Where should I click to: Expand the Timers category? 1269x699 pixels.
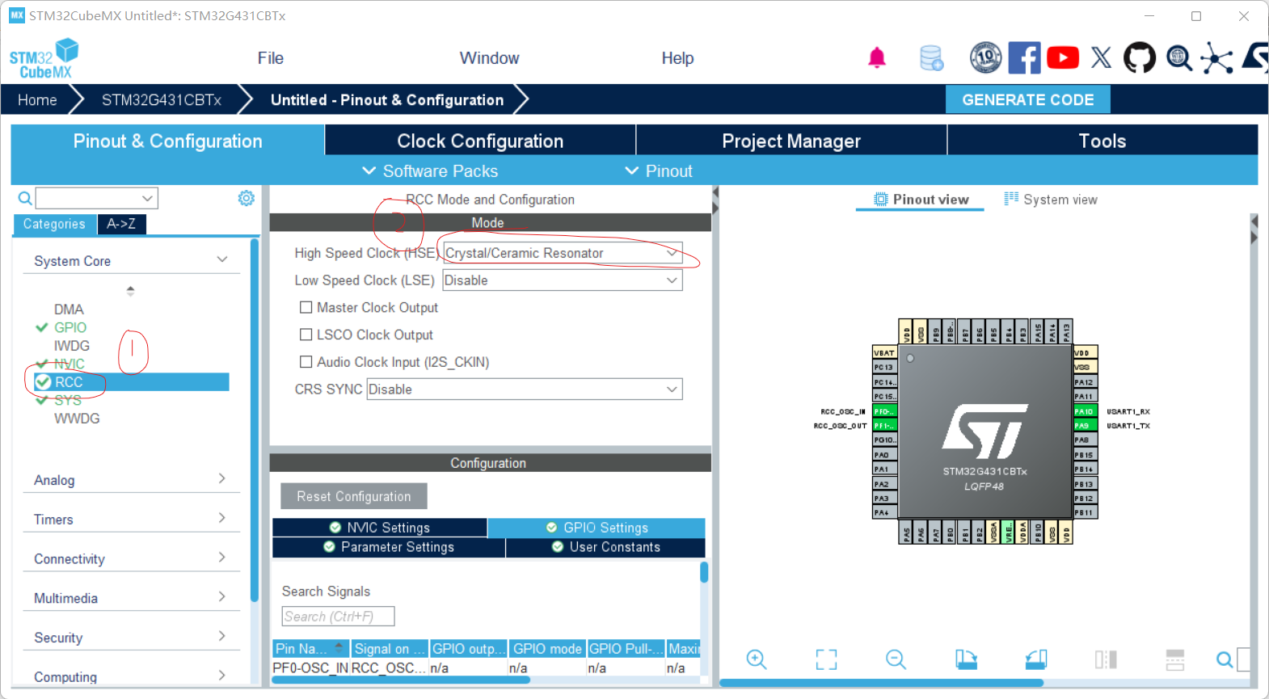tap(129, 519)
